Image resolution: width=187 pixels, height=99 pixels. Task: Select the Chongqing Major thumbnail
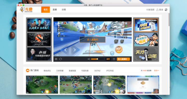point(39,40)
